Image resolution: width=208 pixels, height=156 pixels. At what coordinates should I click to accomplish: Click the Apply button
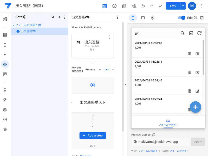(198, 142)
